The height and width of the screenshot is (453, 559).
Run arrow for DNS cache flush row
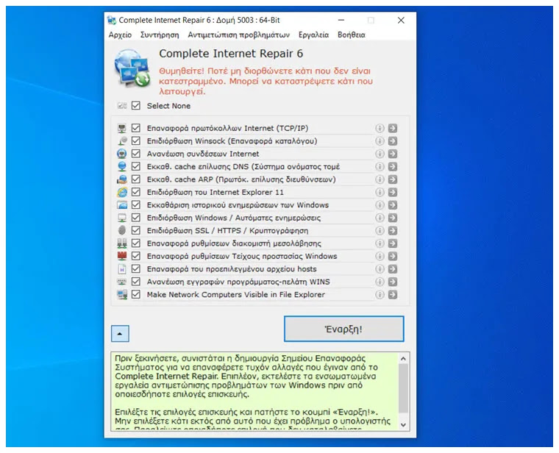coord(393,167)
